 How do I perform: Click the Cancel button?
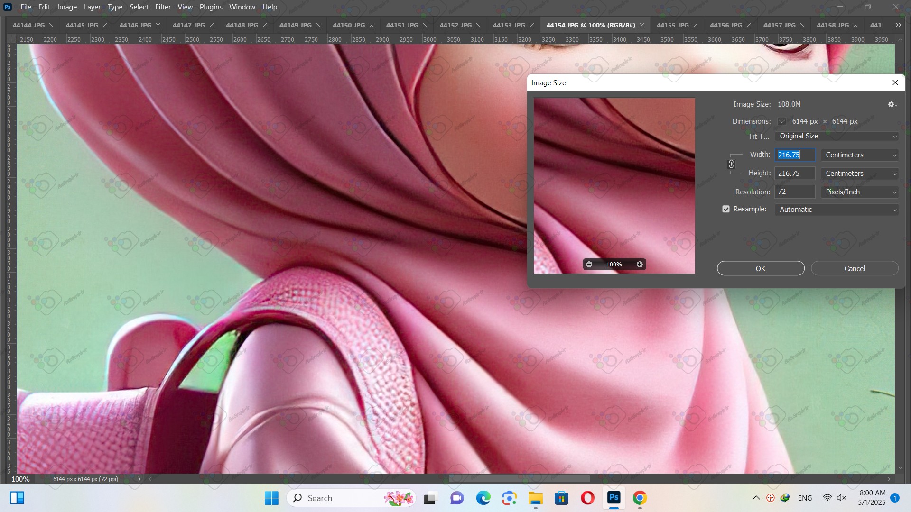click(x=855, y=268)
